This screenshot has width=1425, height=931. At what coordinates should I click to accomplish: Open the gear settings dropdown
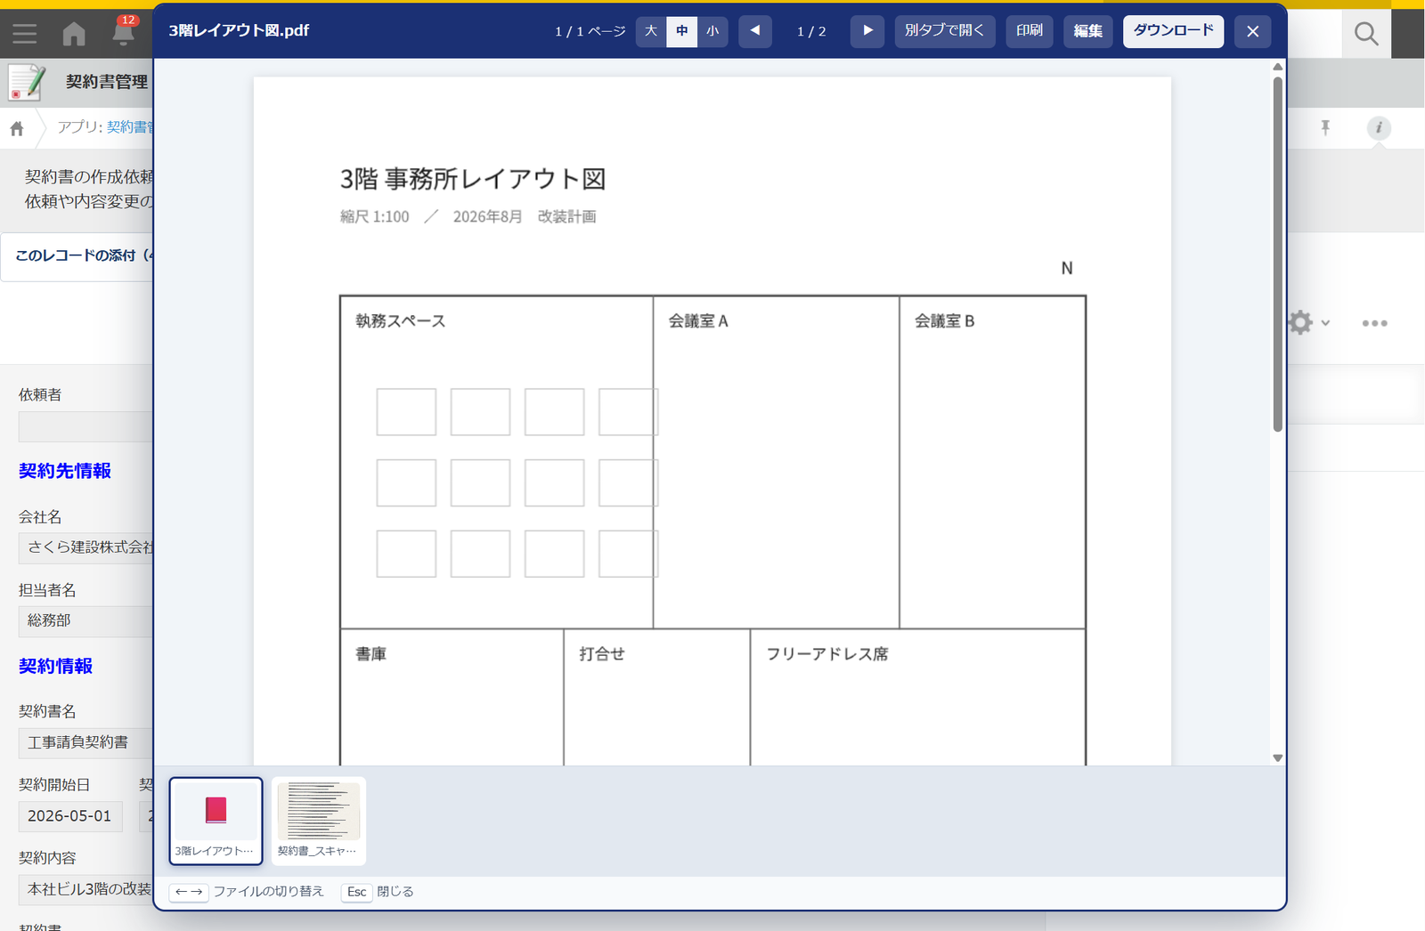pos(1308,322)
